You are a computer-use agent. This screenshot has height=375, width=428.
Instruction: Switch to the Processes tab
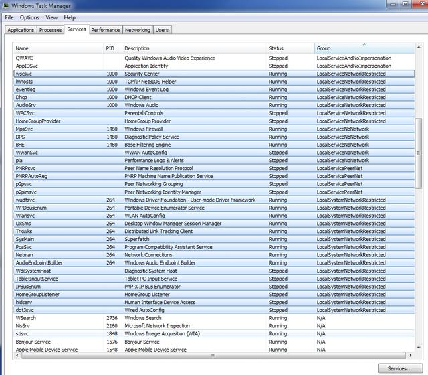point(50,30)
